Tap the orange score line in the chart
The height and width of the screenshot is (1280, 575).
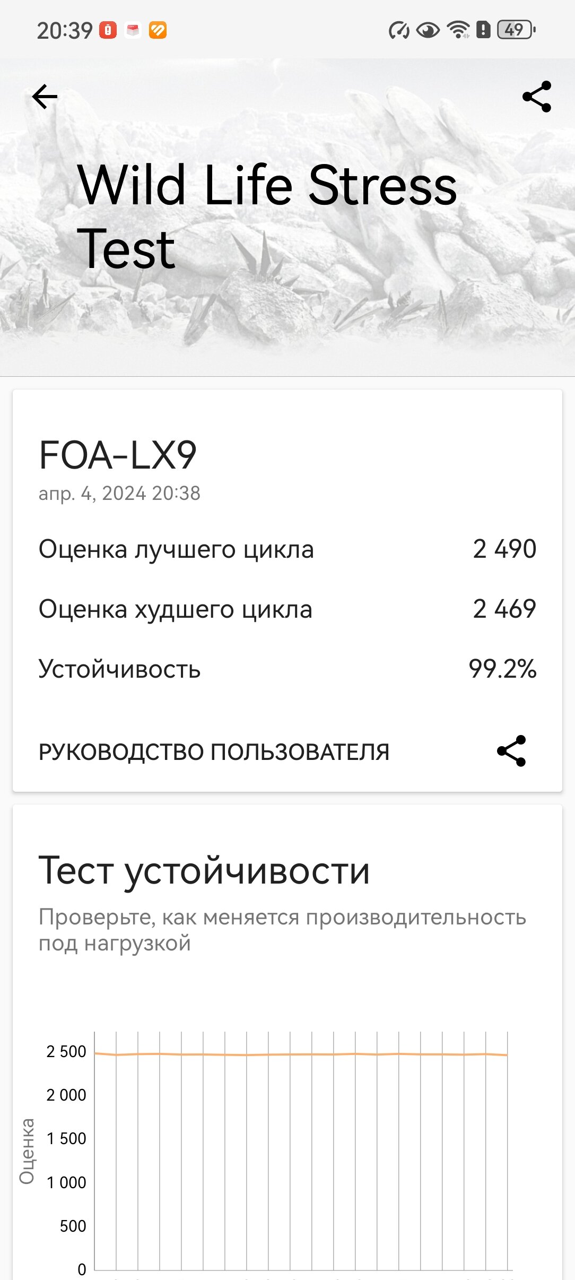tap(301, 1054)
